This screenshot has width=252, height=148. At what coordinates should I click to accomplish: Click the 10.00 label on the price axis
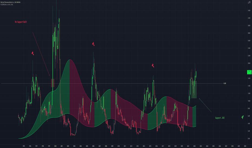(249, 101)
